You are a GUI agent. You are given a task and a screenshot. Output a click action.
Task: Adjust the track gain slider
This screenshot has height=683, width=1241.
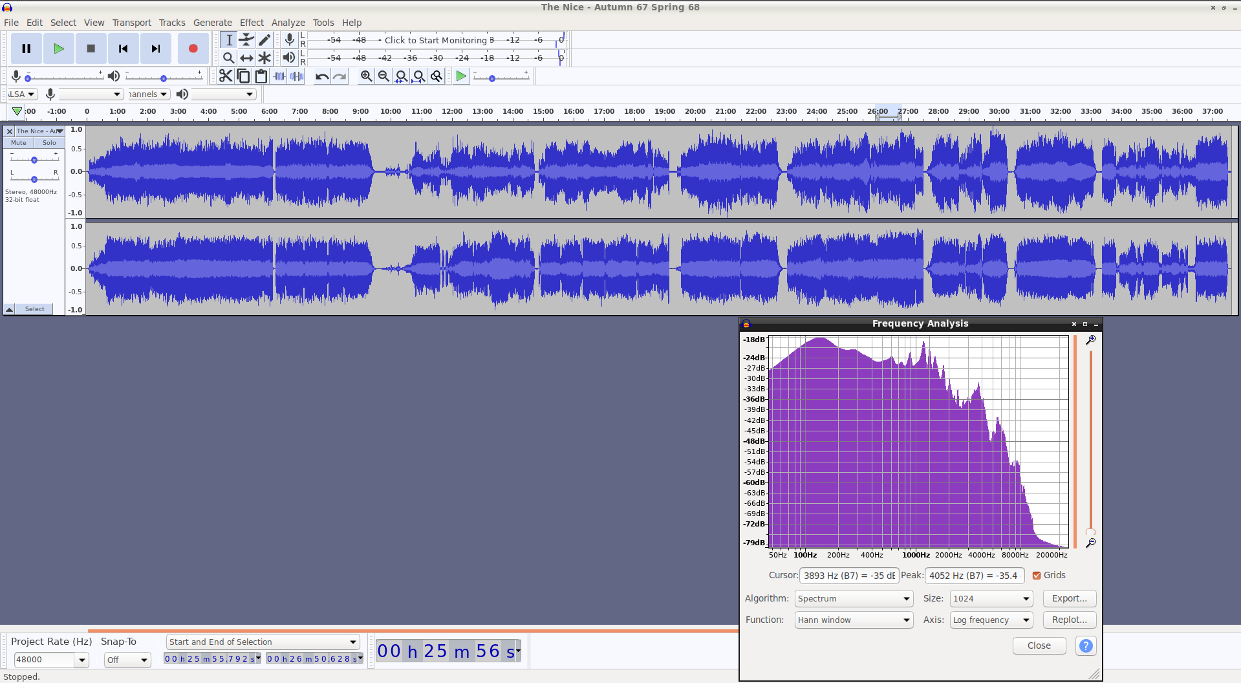click(x=34, y=160)
